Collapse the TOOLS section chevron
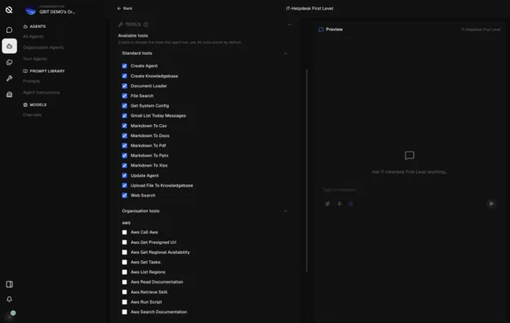Viewport: 510px width, 323px height. 290,24
